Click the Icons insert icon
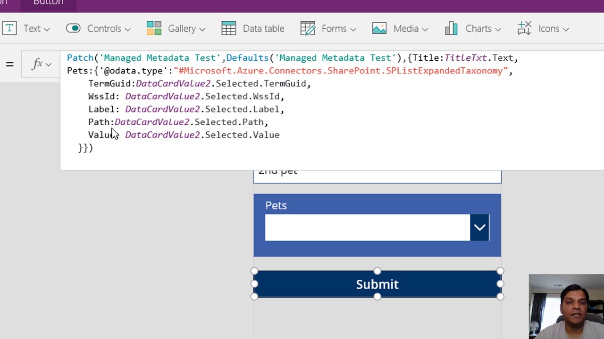The width and height of the screenshot is (604, 339). point(524,29)
